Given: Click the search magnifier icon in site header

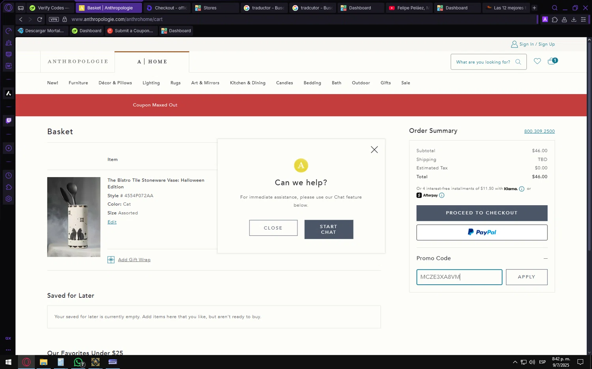Looking at the screenshot, I should tap(518, 62).
